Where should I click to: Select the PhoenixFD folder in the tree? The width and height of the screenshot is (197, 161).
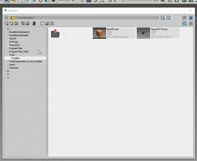[15, 45]
